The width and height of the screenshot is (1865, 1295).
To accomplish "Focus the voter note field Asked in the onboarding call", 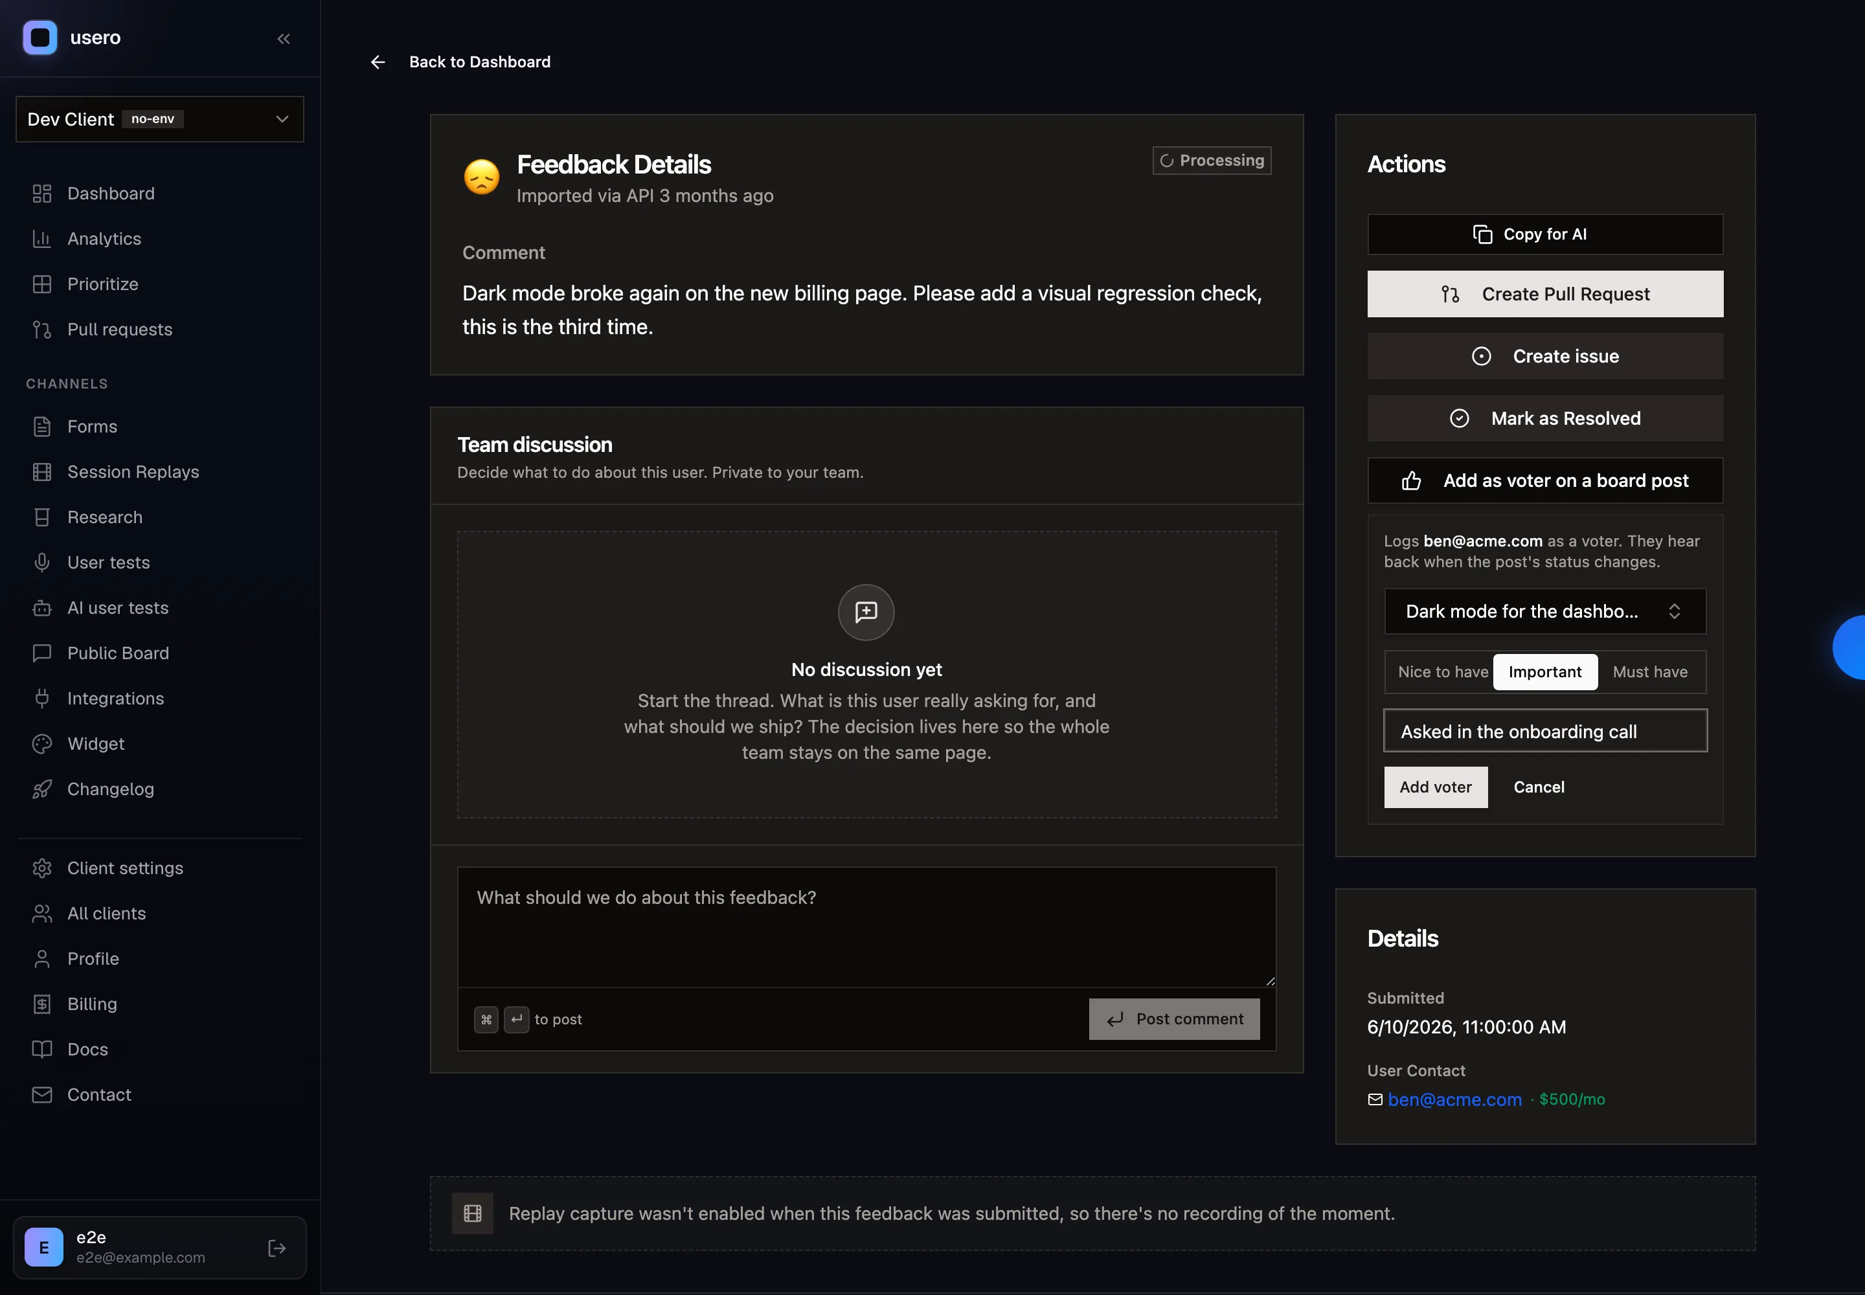I will (x=1544, y=731).
